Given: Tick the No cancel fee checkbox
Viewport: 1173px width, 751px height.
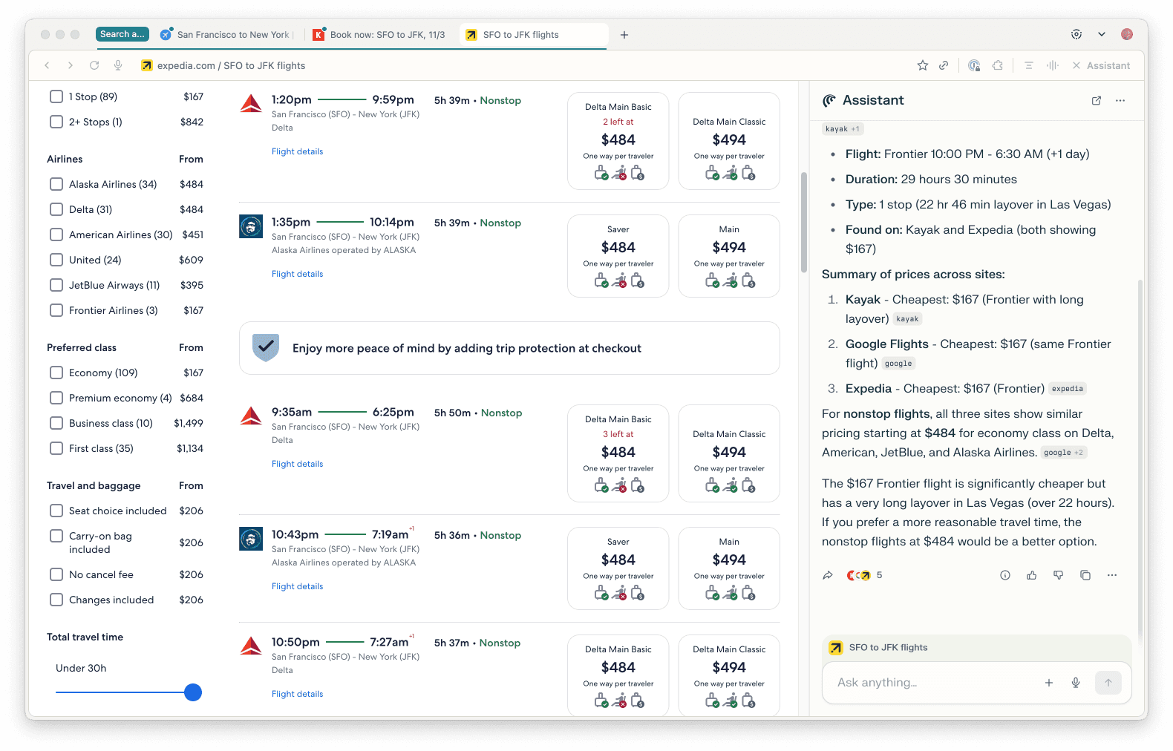Looking at the screenshot, I should [x=56, y=574].
